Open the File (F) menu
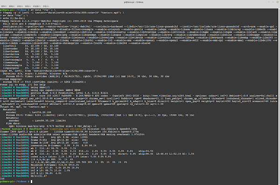This screenshot has width=280, height=185. click(x=4, y=6)
